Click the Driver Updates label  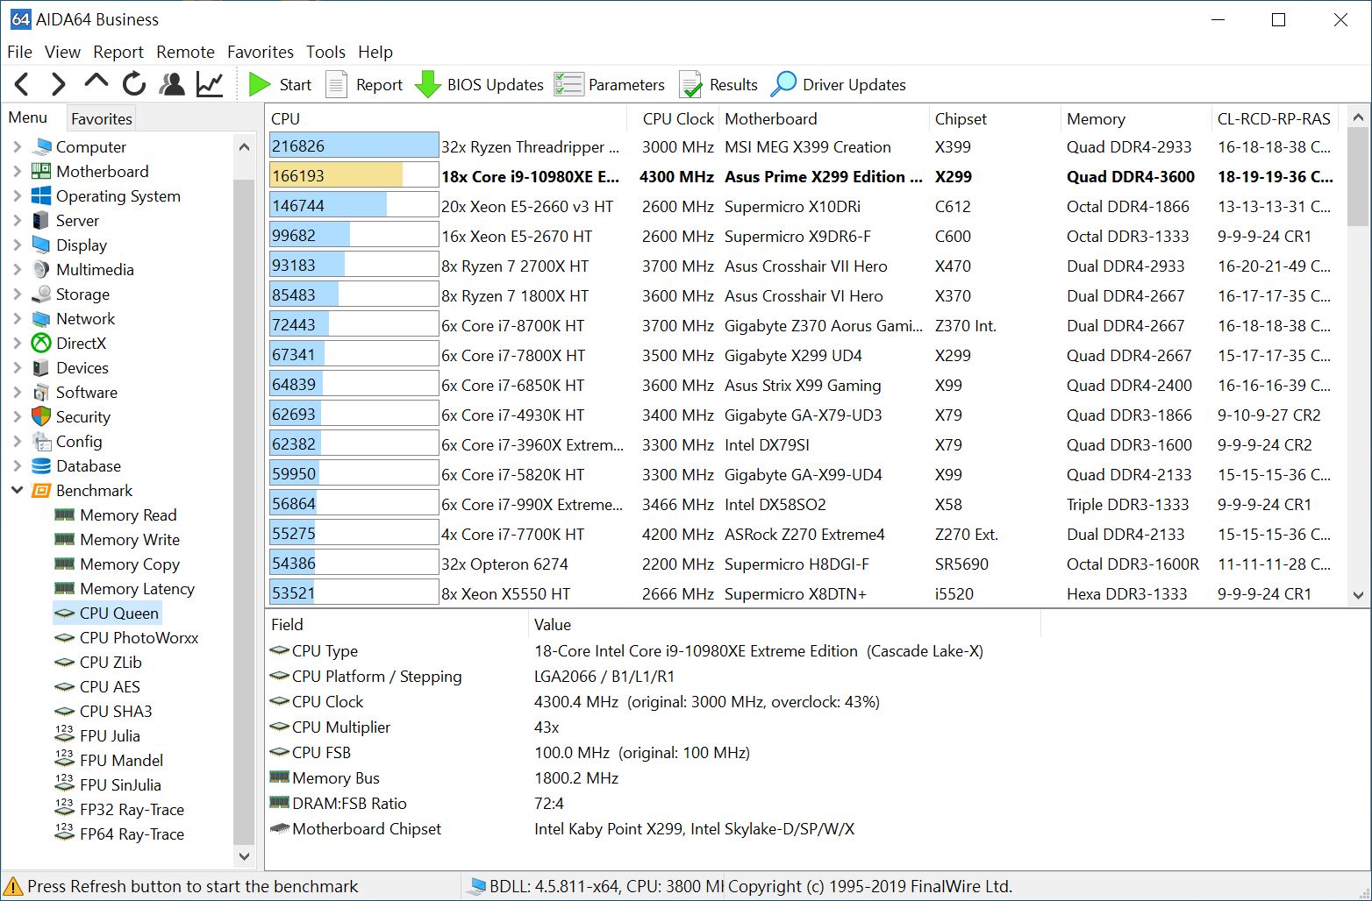(854, 85)
